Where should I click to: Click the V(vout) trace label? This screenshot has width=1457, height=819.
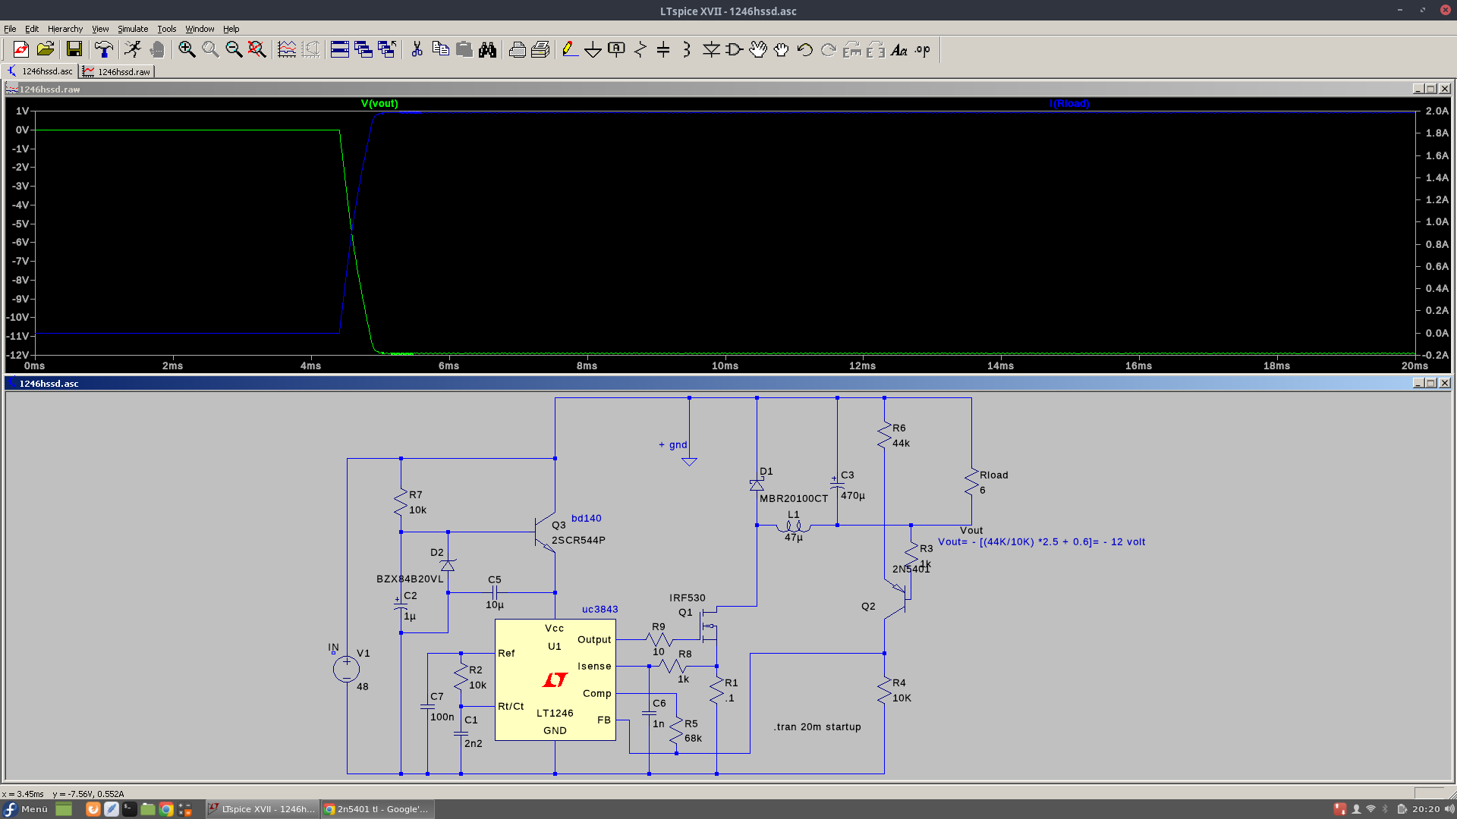pyautogui.click(x=379, y=104)
